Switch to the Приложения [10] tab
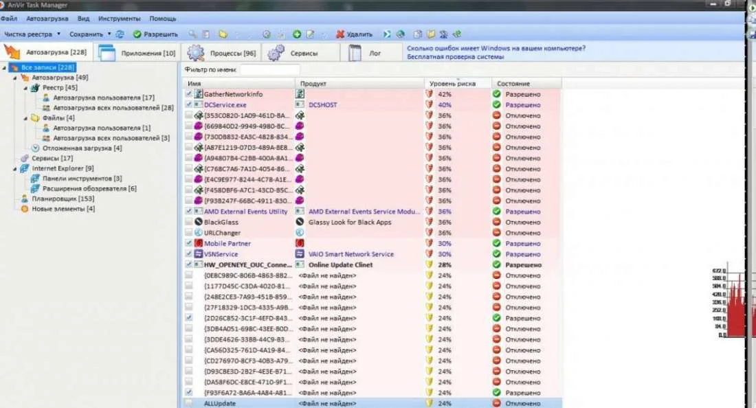The image size is (756, 408). 137,53
